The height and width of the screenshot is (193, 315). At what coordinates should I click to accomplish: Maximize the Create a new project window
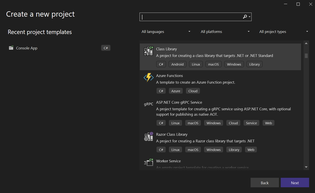point(298,4)
